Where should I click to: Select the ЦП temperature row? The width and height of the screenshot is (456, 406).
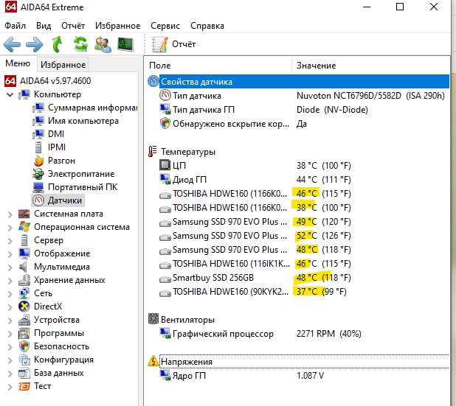(298, 166)
